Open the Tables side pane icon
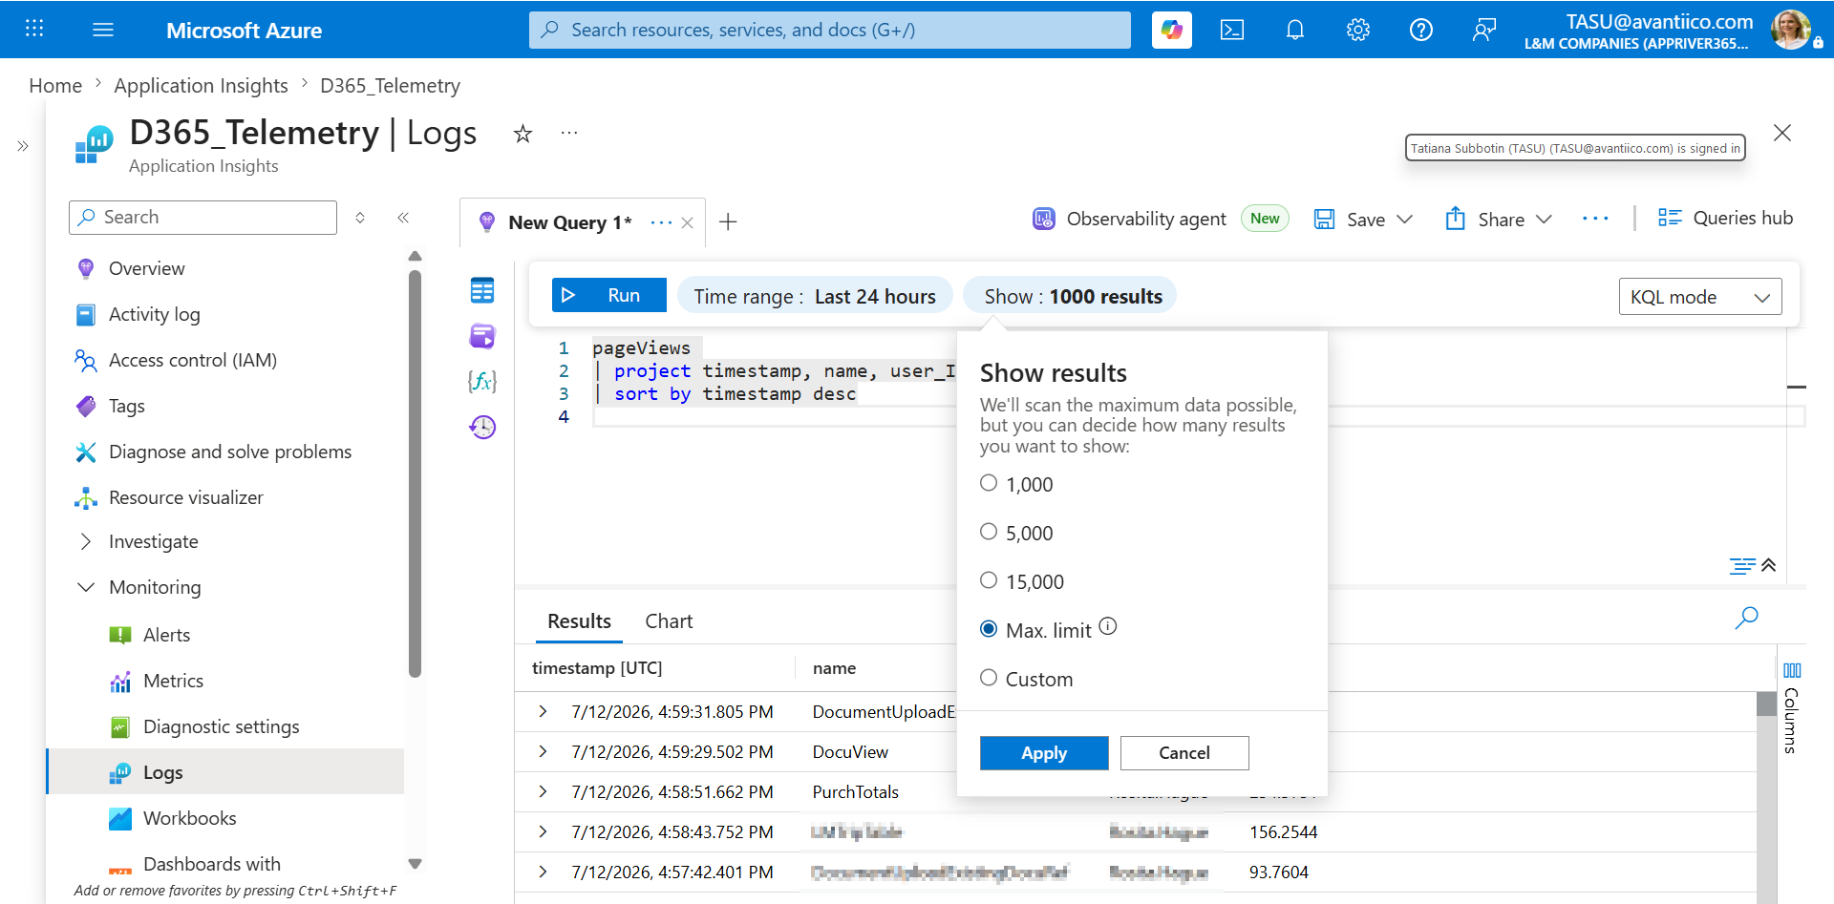1834x904 pixels. [x=482, y=290]
